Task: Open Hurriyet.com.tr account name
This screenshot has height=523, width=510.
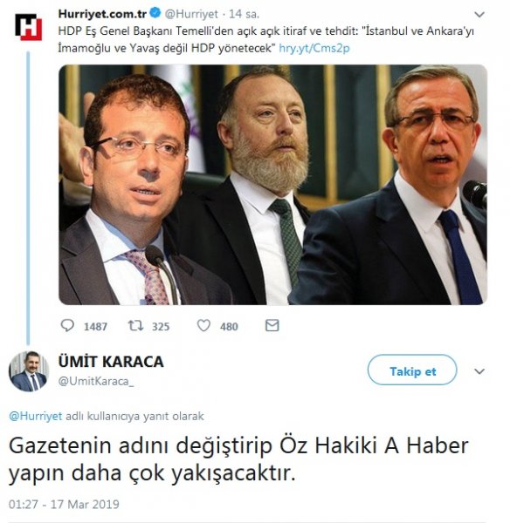Action: (x=102, y=14)
